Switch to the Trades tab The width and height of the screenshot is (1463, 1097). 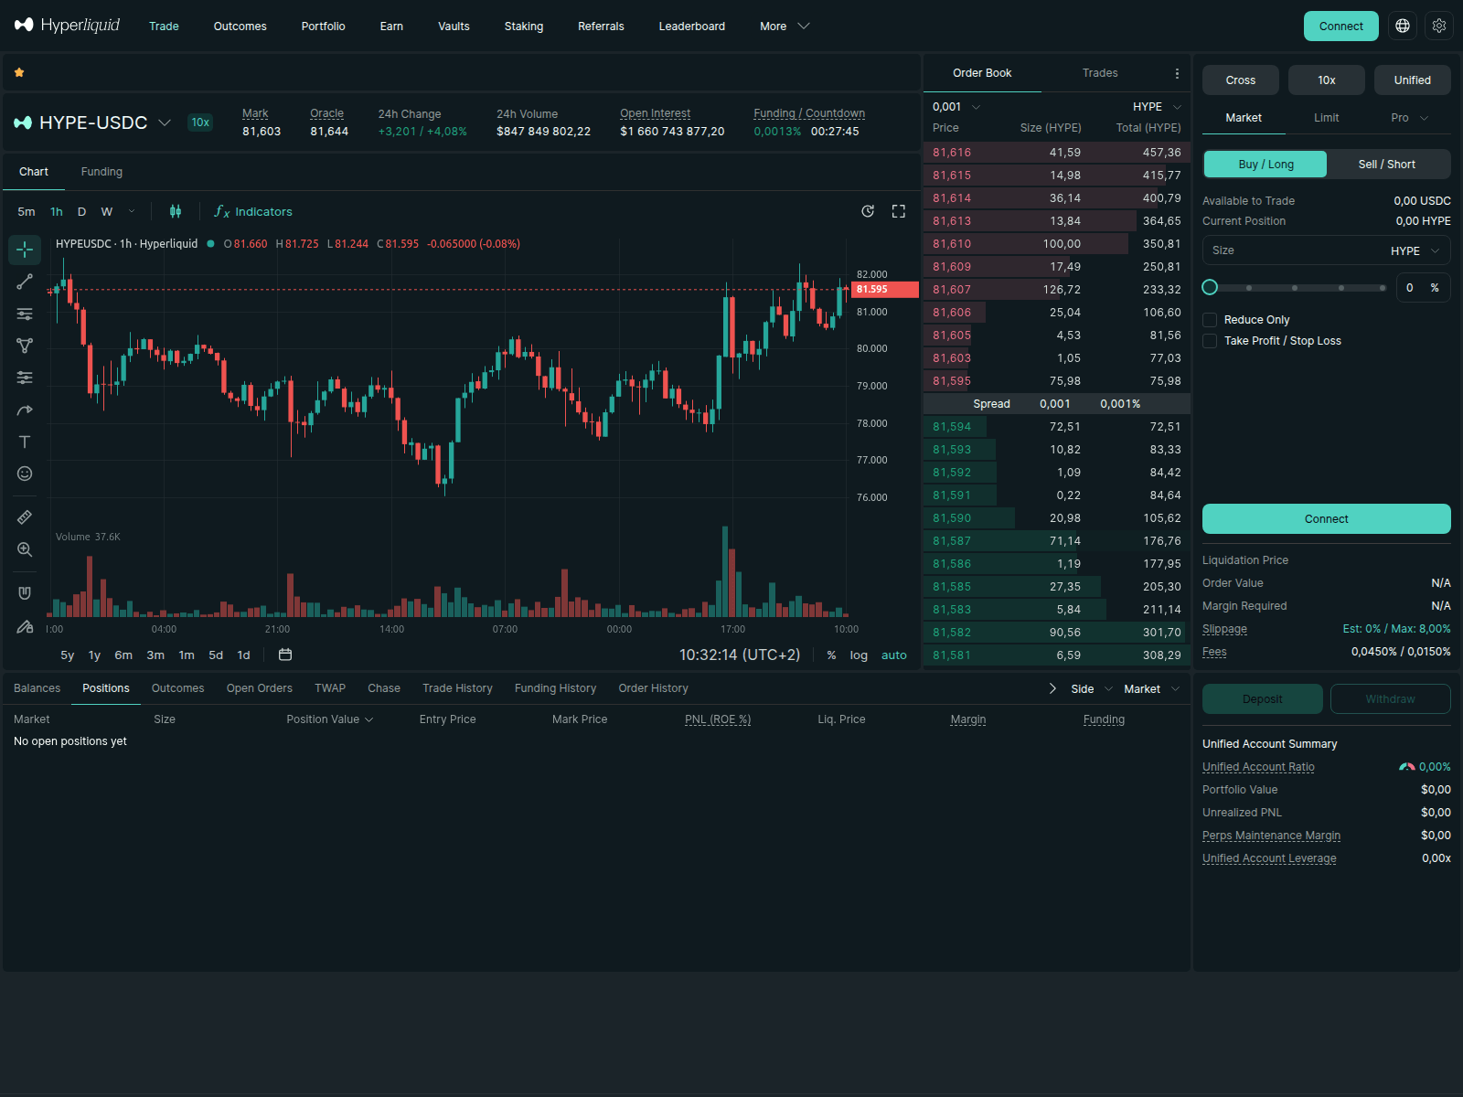[1100, 73]
